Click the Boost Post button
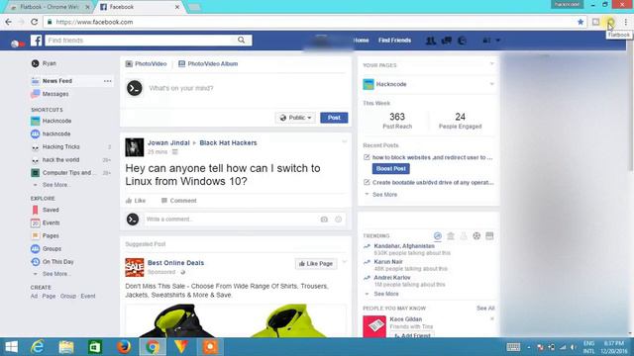The height and width of the screenshot is (356, 634). (x=390, y=168)
